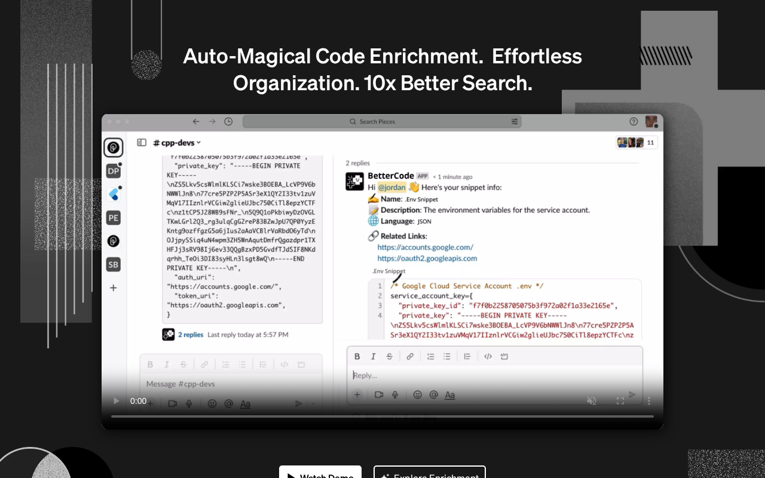The width and height of the screenshot is (765, 478).
Task: Toggle Aa formatting in the #cpp-devs composer
Action: [245, 404]
